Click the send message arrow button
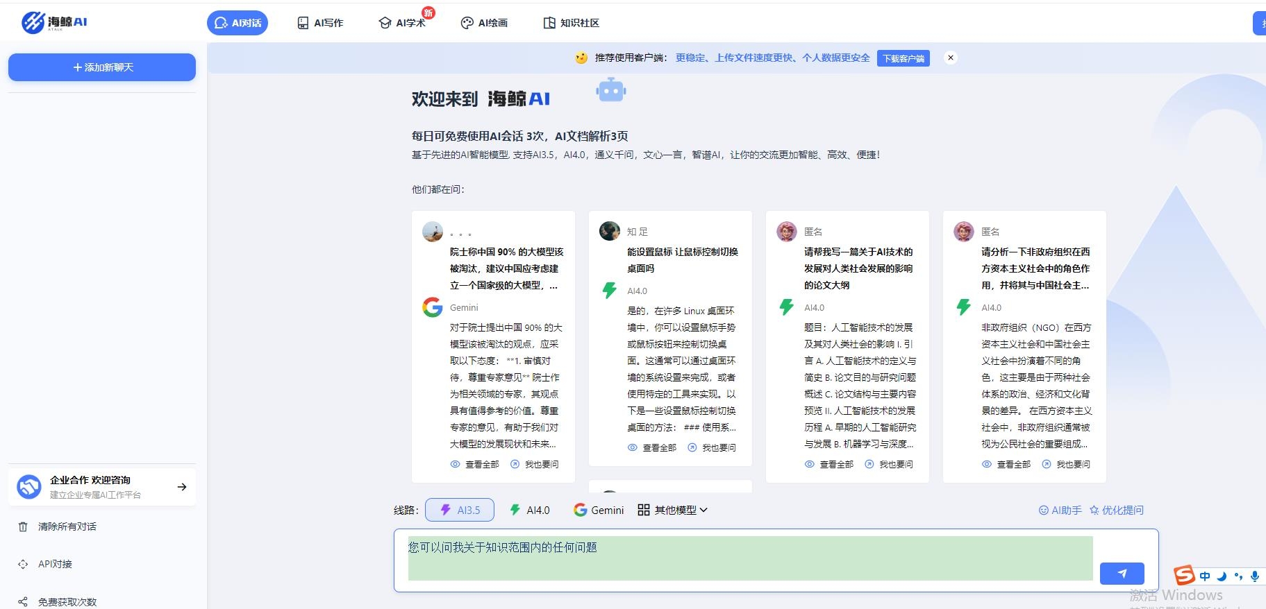Viewport: 1266px width, 609px height. (x=1122, y=573)
